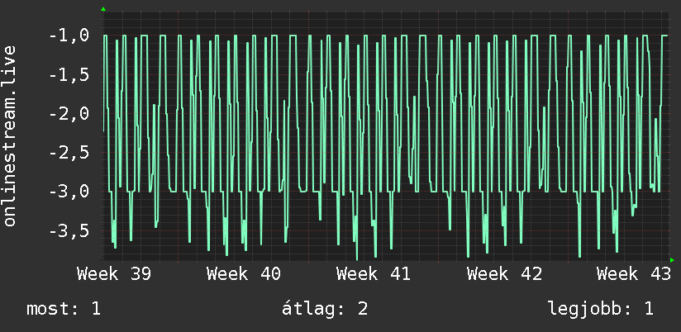Click the -3,0 y-axis value

click(x=69, y=192)
